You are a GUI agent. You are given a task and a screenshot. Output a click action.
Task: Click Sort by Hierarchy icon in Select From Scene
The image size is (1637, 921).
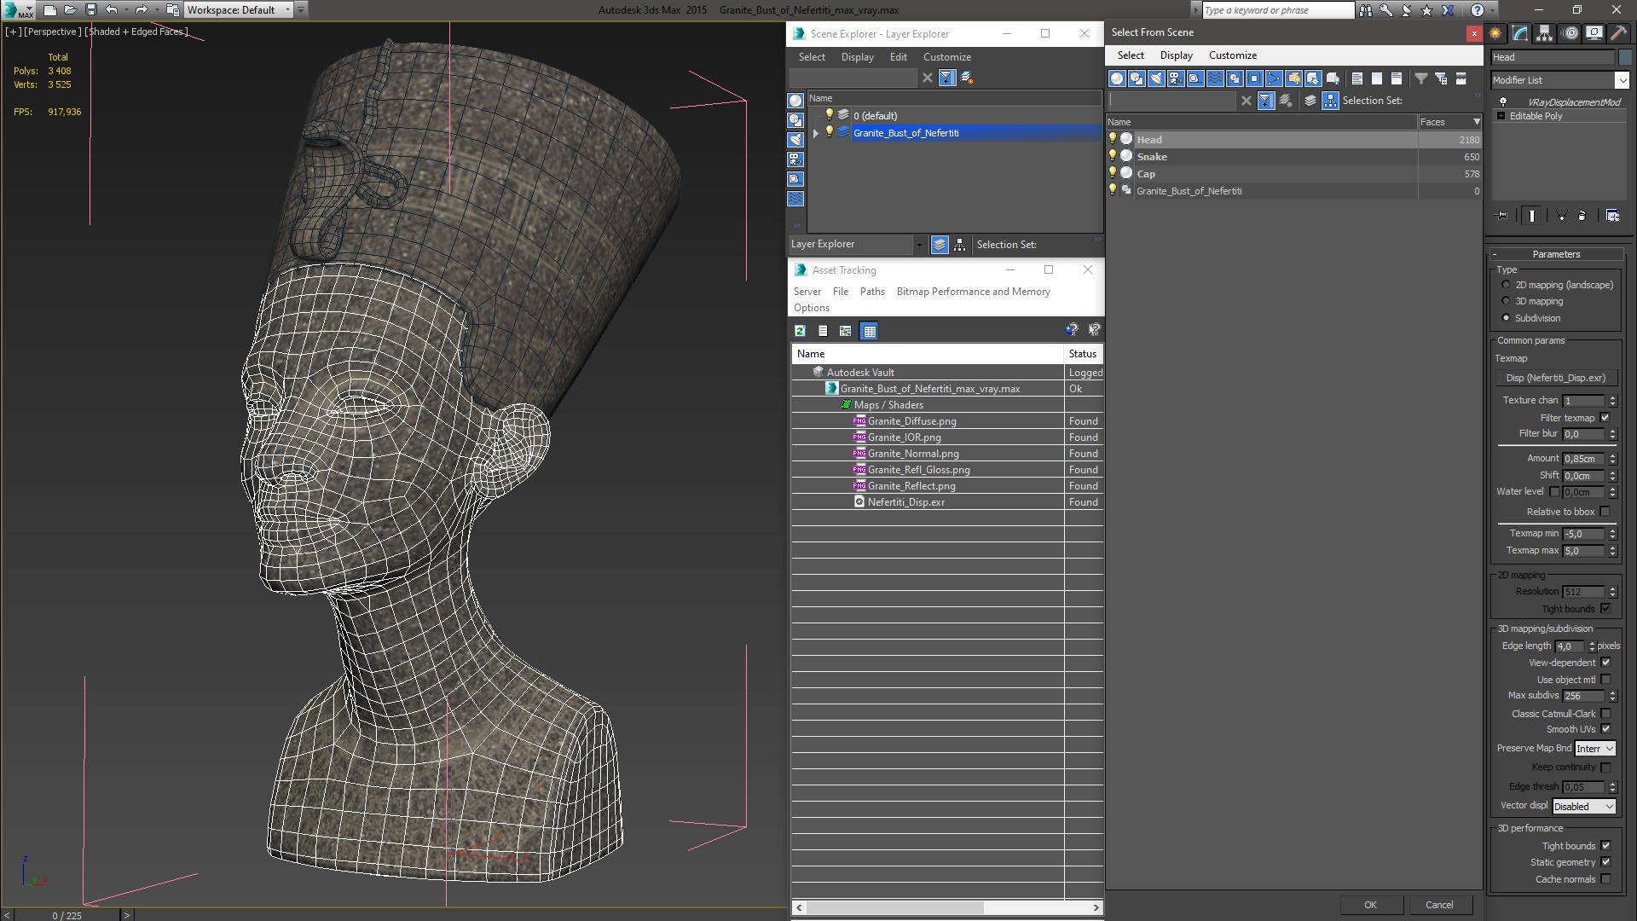[1330, 101]
